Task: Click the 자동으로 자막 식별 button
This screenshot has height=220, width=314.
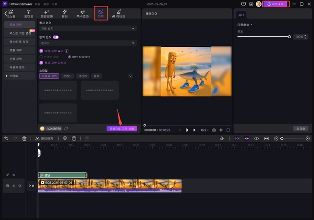Action: (122, 129)
